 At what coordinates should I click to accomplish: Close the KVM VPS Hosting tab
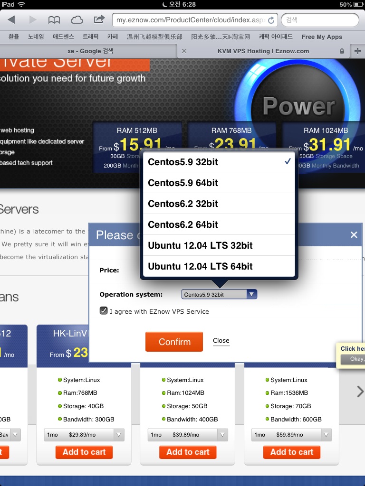184,51
